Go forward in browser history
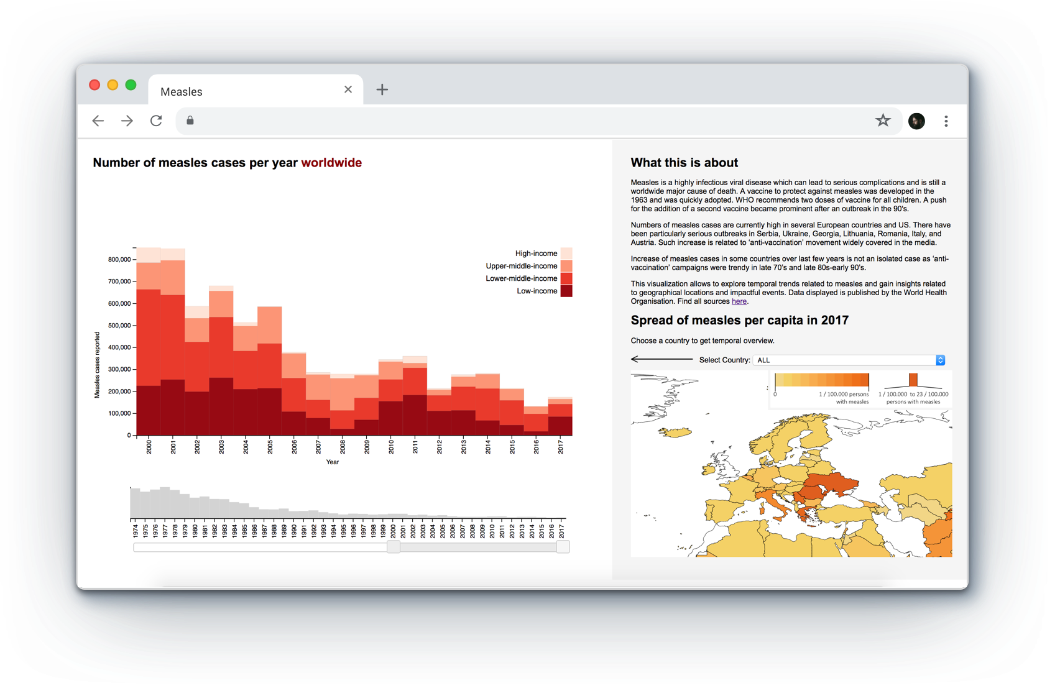 click(127, 121)
